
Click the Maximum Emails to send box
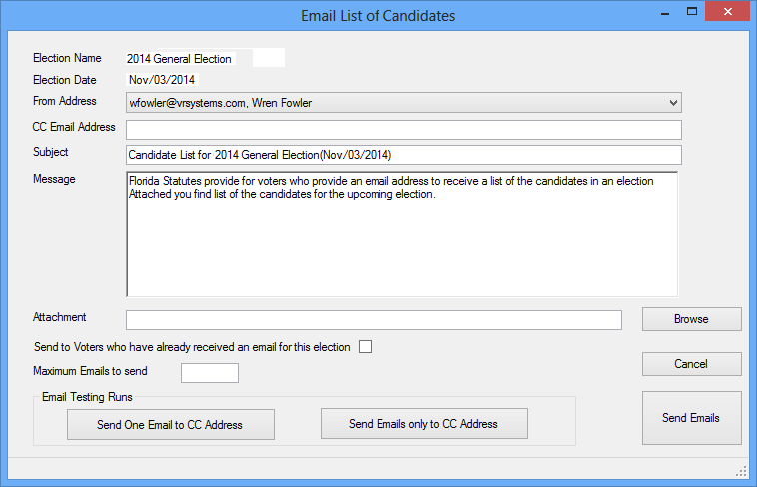coord(210,373)
